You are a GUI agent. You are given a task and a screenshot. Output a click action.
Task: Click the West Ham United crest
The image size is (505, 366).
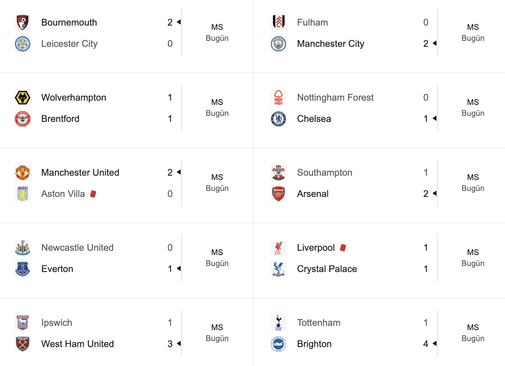[x=23, y=344]
